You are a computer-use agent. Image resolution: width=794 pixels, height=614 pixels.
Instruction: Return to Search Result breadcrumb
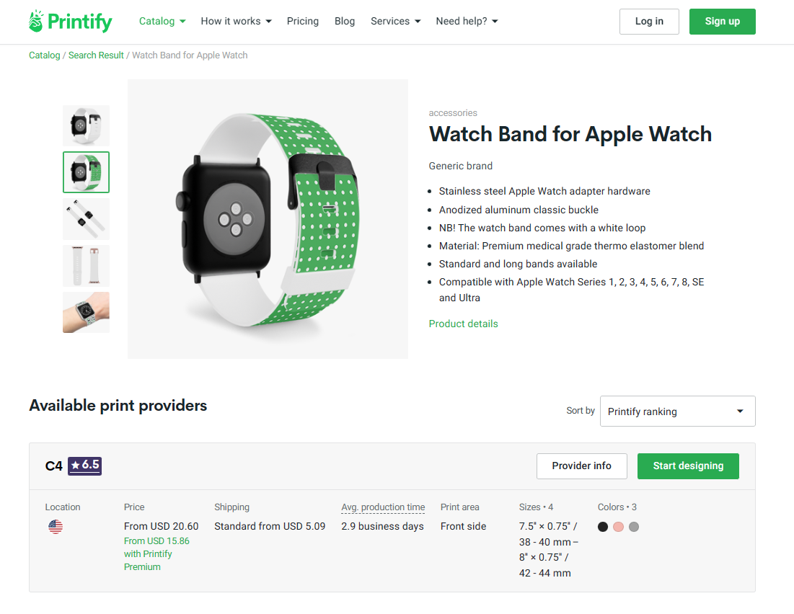pos(96,55)
